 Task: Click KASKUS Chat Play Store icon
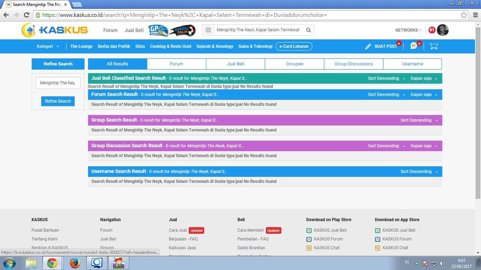[x=309, y=248]
